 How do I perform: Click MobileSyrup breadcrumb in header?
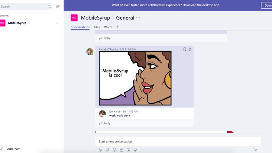[96, 18]
